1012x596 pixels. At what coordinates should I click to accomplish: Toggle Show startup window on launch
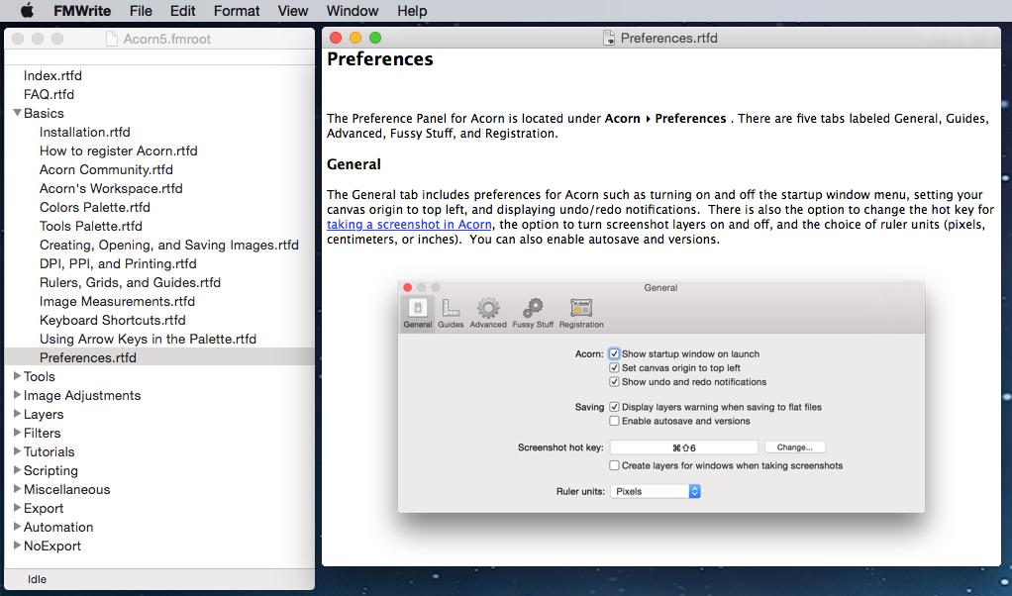pos(614,353)
